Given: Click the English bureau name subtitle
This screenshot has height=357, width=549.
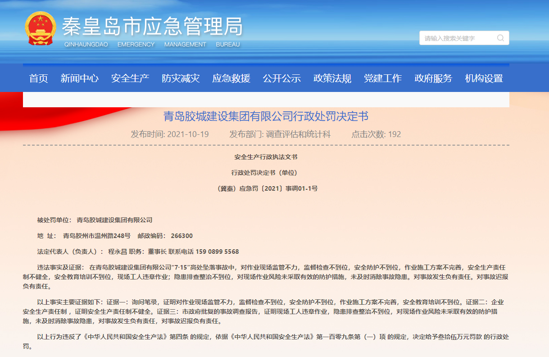Looking at the screenshot, I should tap(152, 45).
